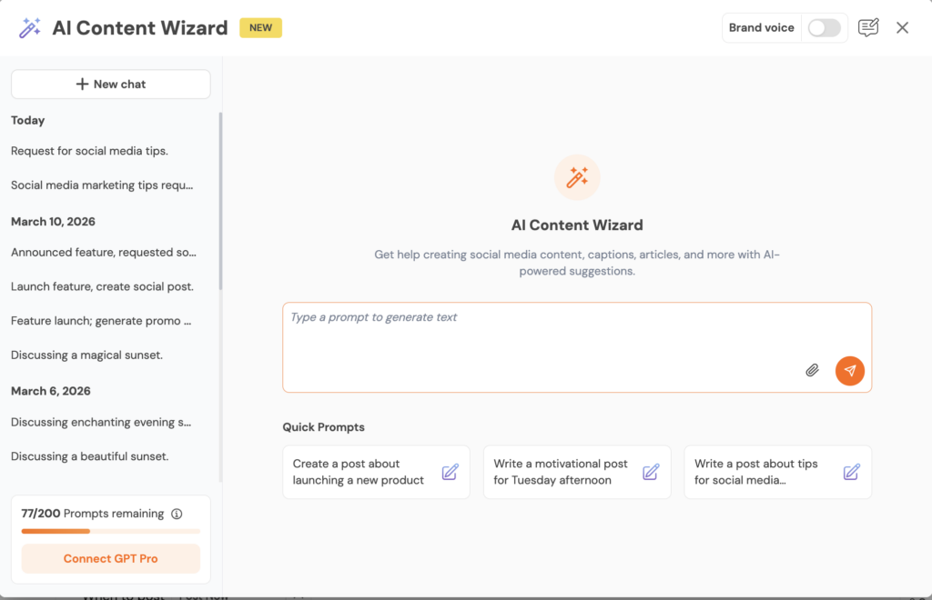Click Connect GPT Pro button

[x=111, y=559]
